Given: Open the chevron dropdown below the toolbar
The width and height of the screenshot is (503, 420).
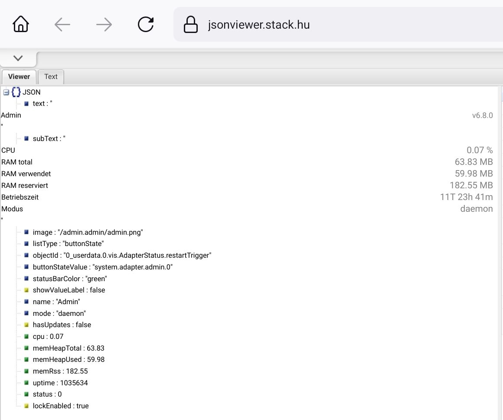Looking at the screenshot, I should click(x=18, y=58).
